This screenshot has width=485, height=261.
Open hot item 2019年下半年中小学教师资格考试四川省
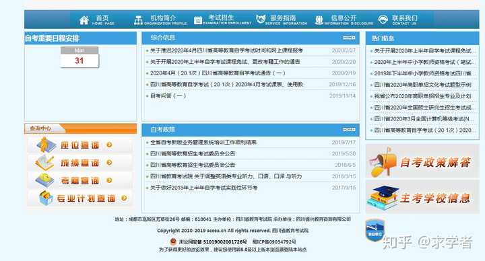(424, 73)
